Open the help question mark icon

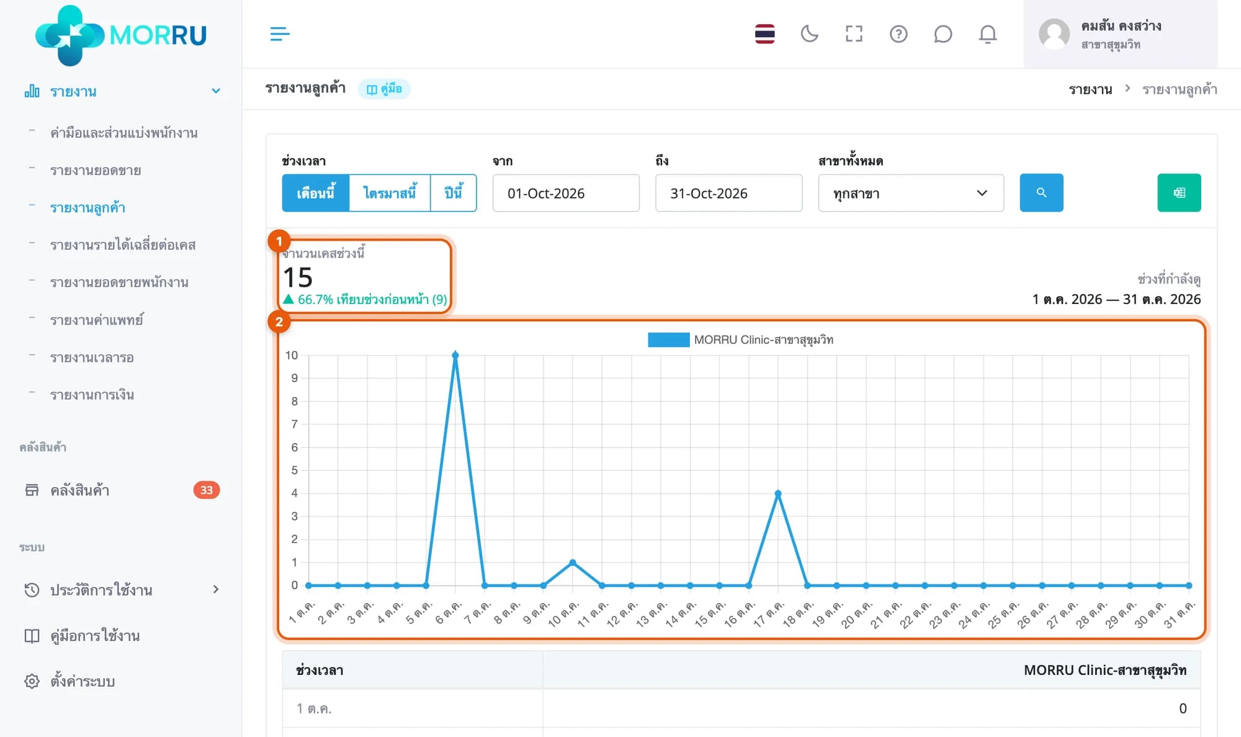tap(898, 34)
